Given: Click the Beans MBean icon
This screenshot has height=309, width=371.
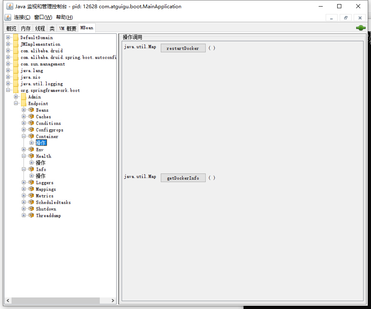Looking at the screenshot, I should tap(31, 110).
